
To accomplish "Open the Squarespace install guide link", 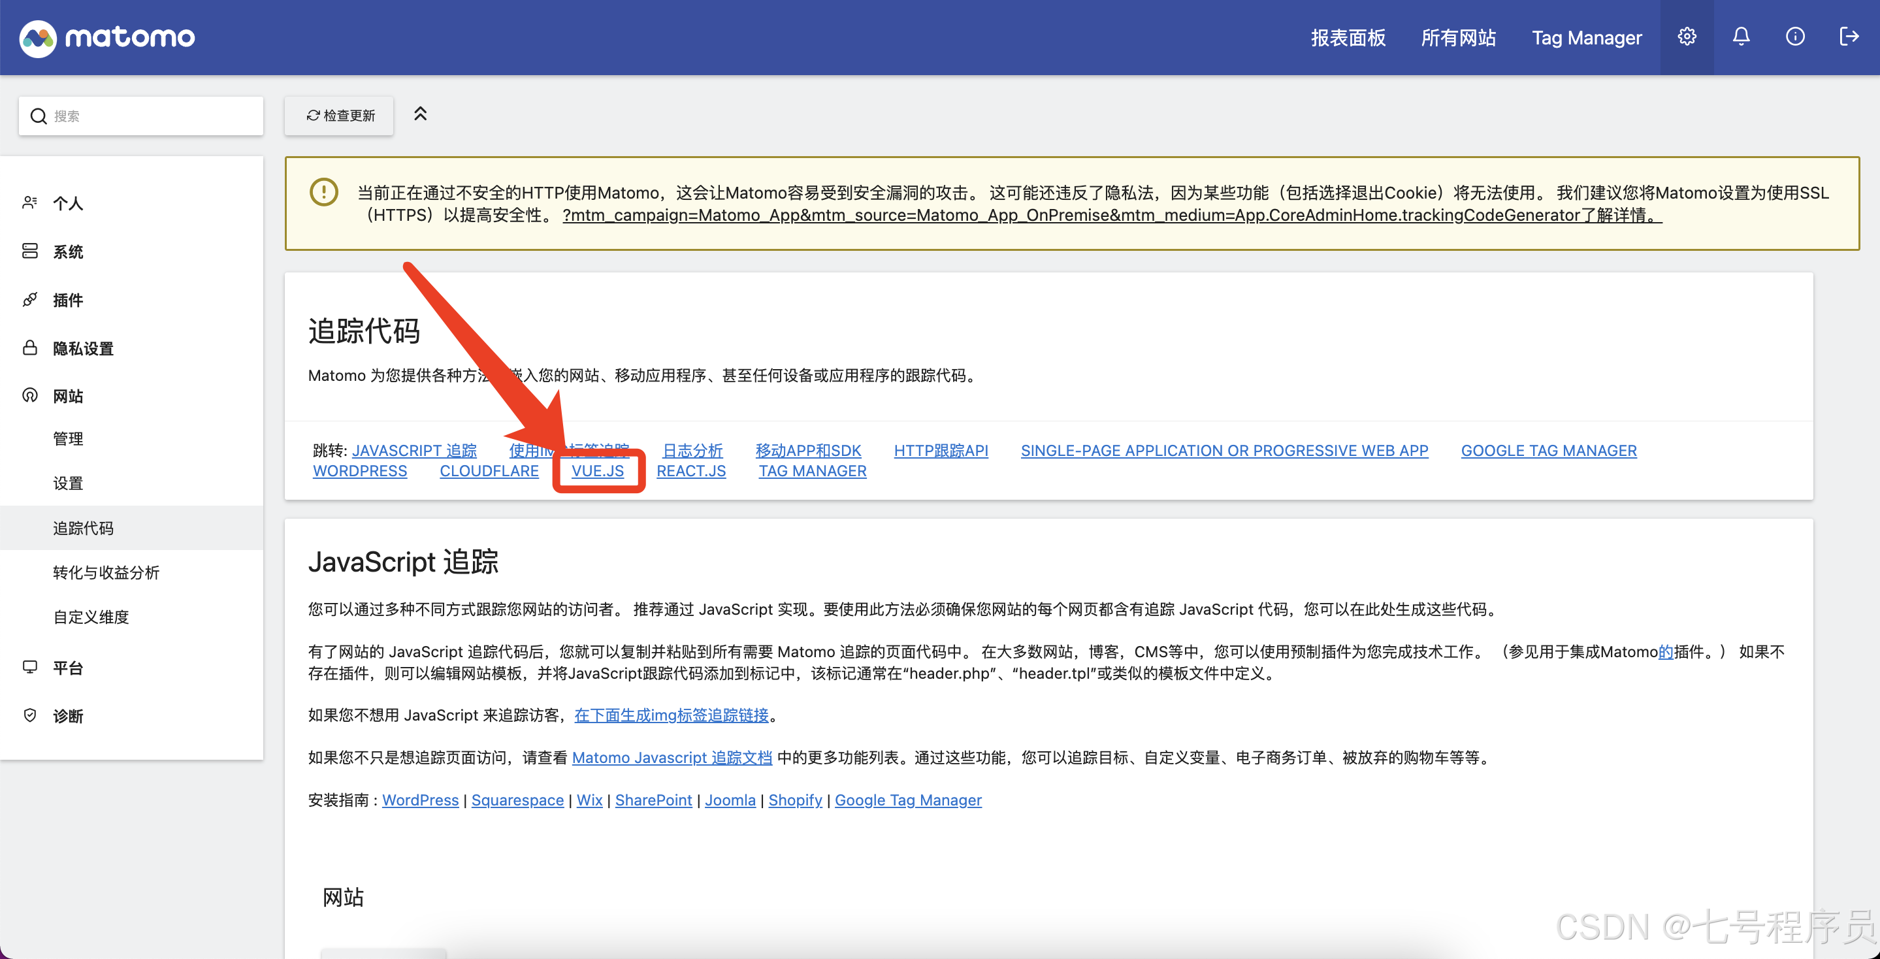I will click(x=517, y=800).
